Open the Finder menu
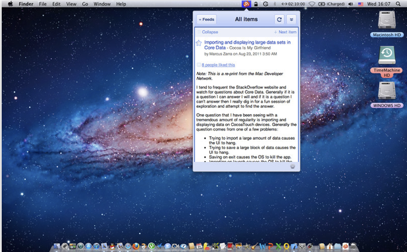 point(26,4)
